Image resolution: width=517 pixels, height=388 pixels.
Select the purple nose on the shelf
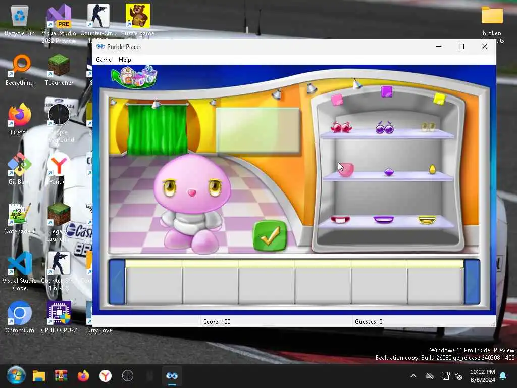(x=389, y=172)
